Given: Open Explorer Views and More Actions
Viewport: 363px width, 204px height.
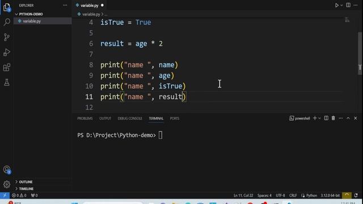Looking at the screenshot, I should click(x=65, y=5).
